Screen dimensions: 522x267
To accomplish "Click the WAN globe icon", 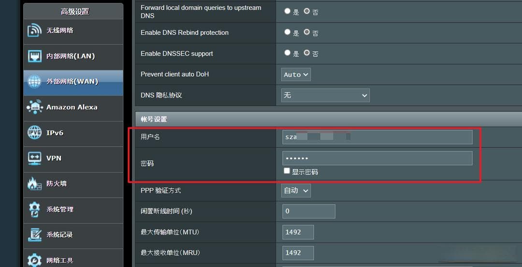I will tap(35, 82).
